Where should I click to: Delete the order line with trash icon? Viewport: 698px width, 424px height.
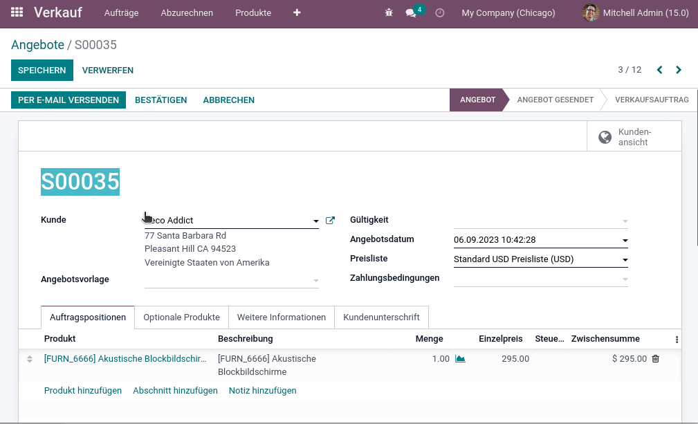point(656,358)
